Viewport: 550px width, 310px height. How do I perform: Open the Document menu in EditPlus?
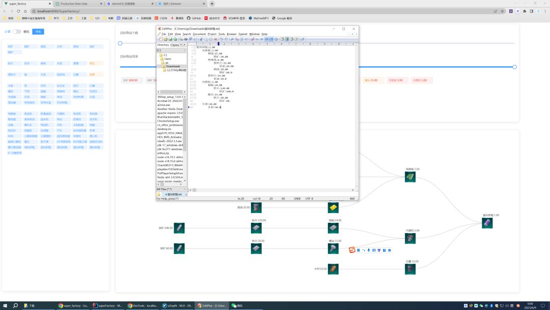point(199,34)
